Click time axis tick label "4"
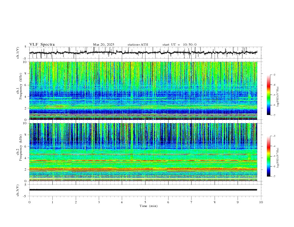This screenshot has width=294, height=227. [x=122, y=202]
